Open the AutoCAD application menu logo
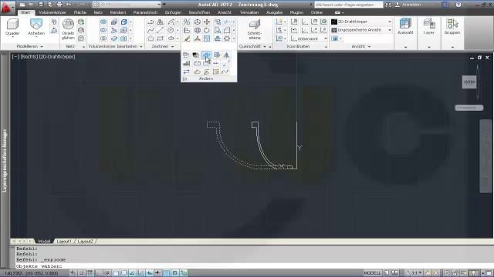The width and height of the screenshot is (494, 277). [x=6, y=8]
